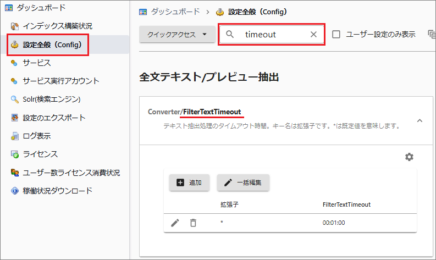436x260 pixels.
Task: Click the Config icon in breadcrumb
Action: click(x=220, y=11)
